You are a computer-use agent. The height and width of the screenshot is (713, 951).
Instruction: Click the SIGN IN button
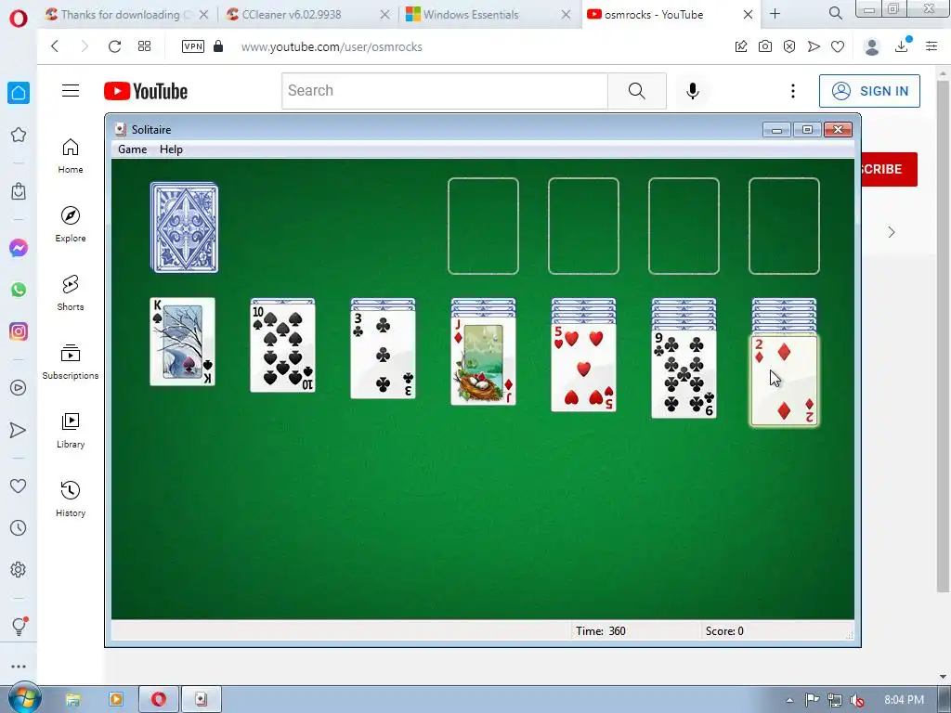pyautogui.click(x=869, y=91)
